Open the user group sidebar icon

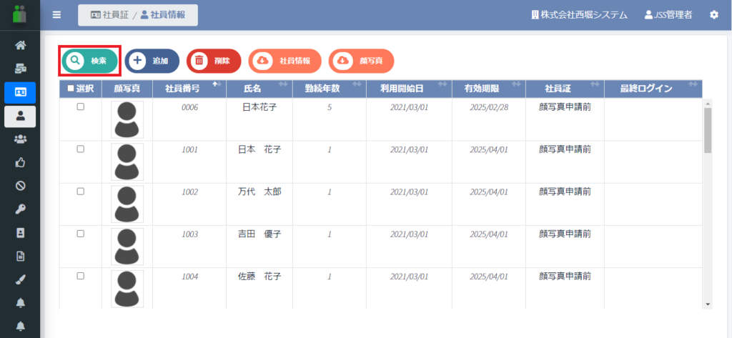click(x=20, y=139)
